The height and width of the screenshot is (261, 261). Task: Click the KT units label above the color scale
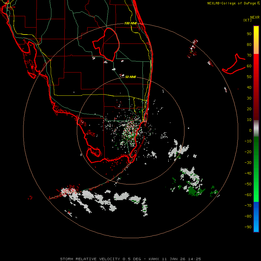247,20
